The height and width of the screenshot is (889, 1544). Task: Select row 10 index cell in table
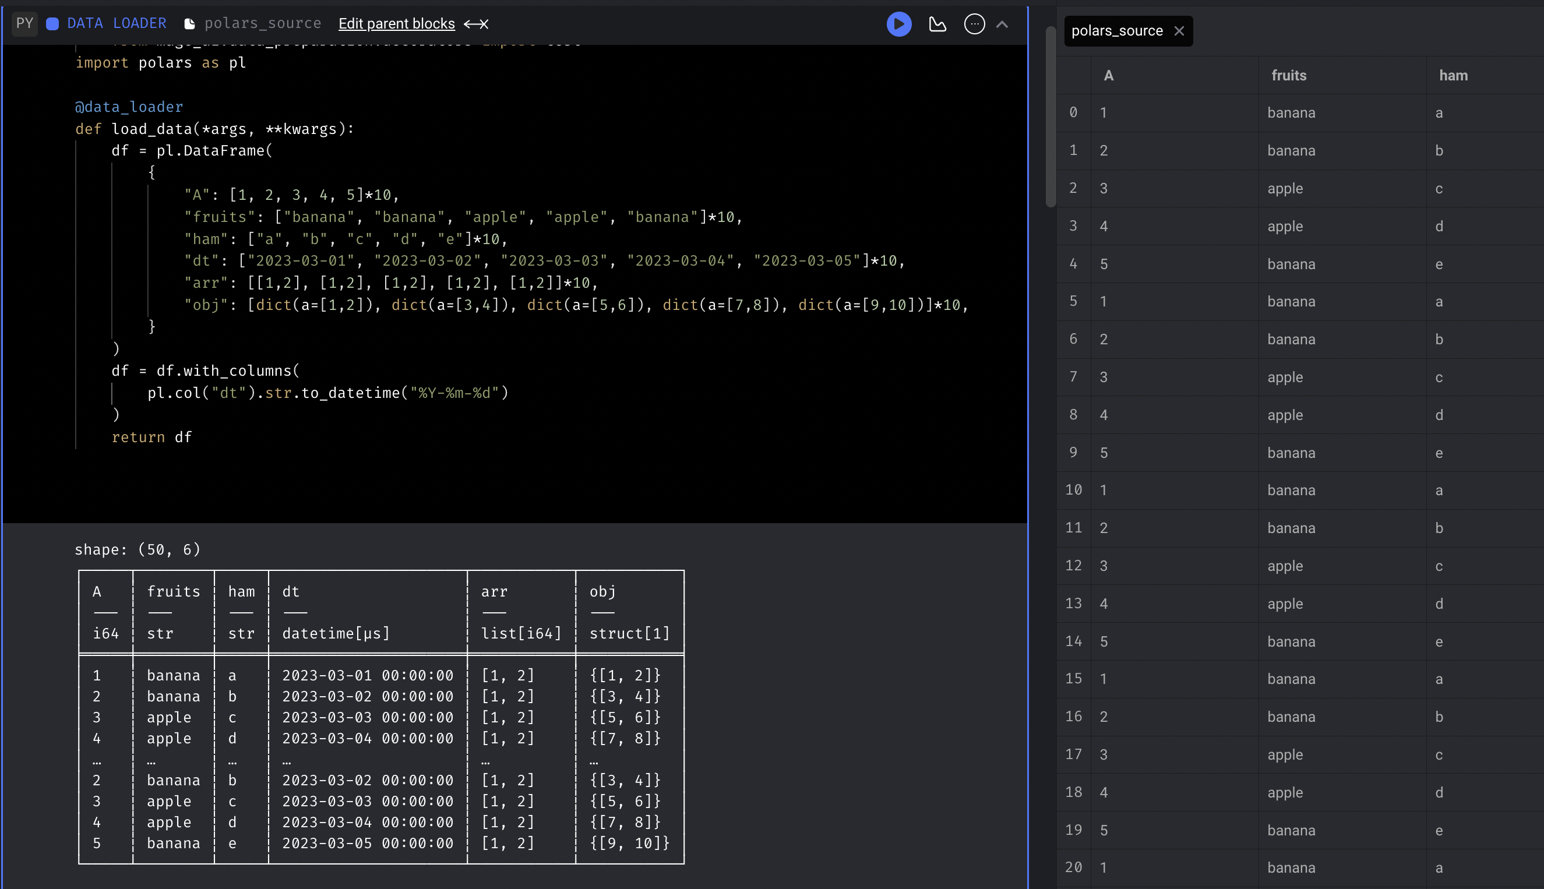coord(1073,491)
